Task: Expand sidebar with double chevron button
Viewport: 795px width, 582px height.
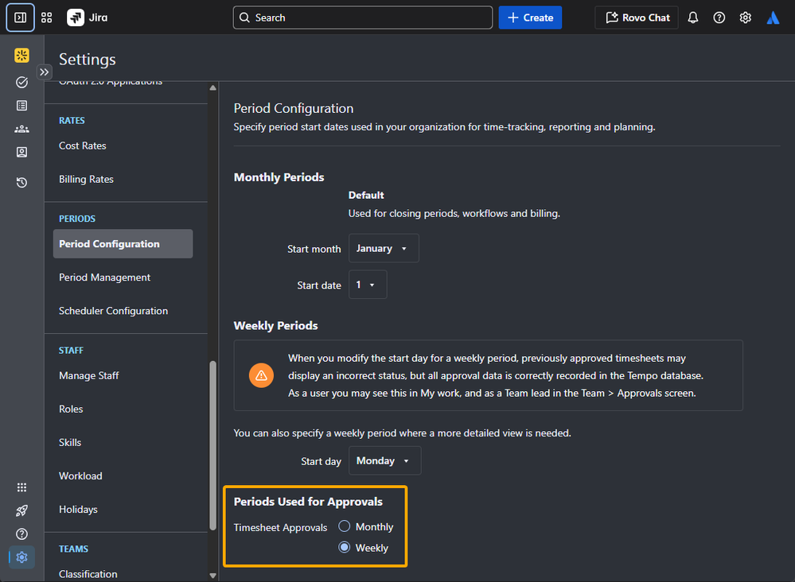Action: point(44,72)
